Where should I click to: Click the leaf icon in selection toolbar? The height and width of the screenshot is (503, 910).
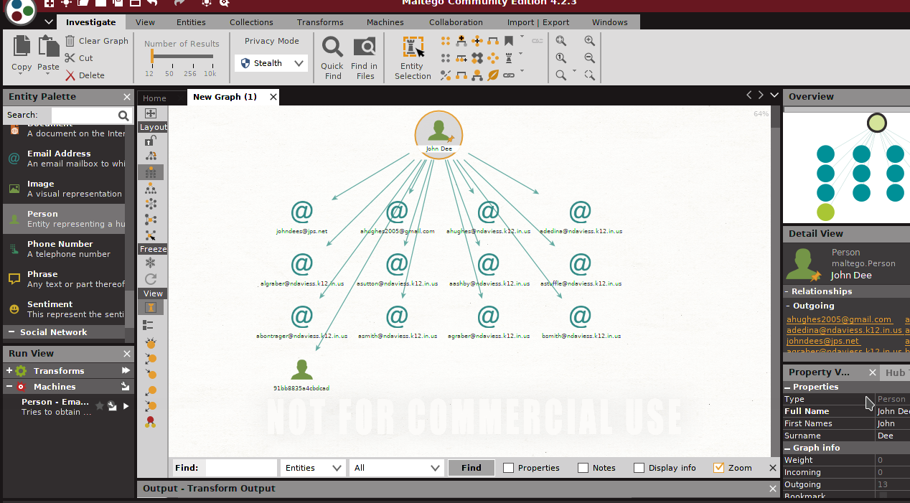(493, 75)
